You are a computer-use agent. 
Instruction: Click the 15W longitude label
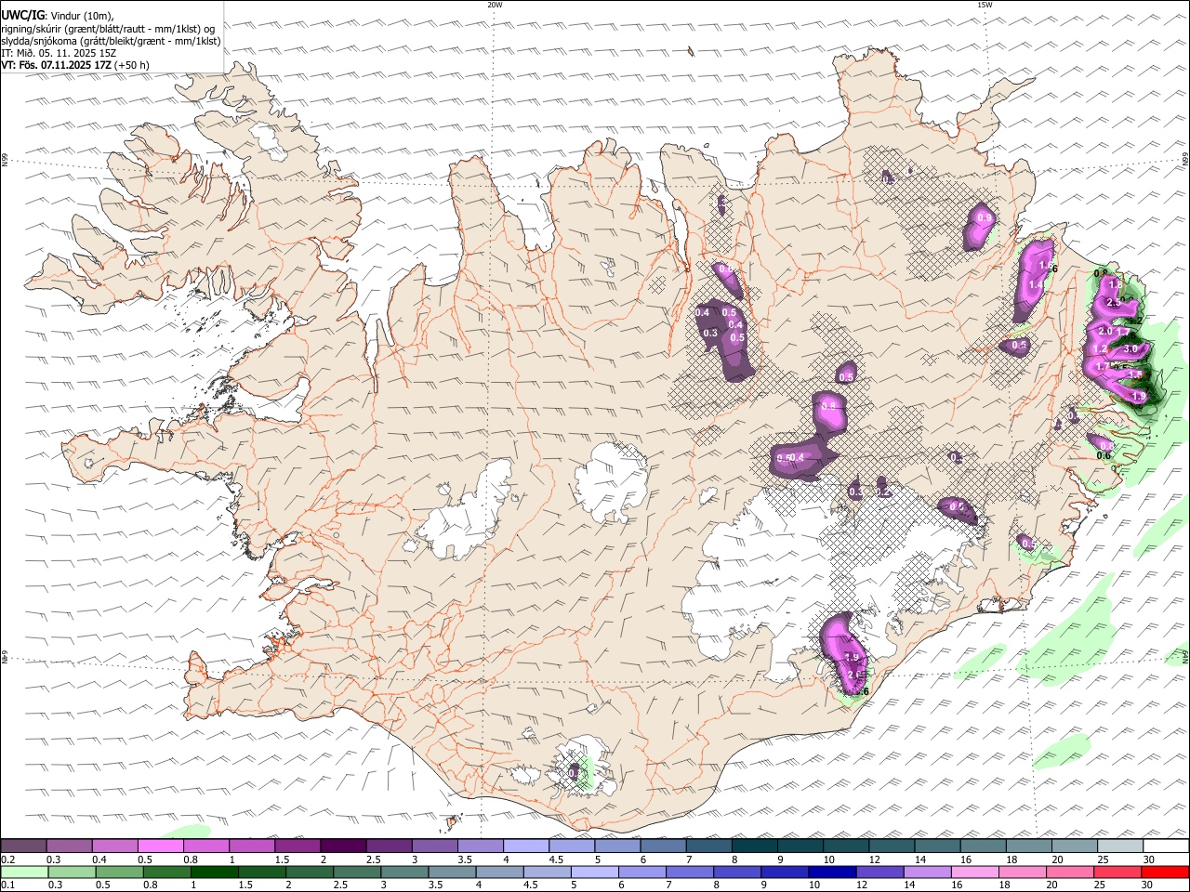[985, 5]
